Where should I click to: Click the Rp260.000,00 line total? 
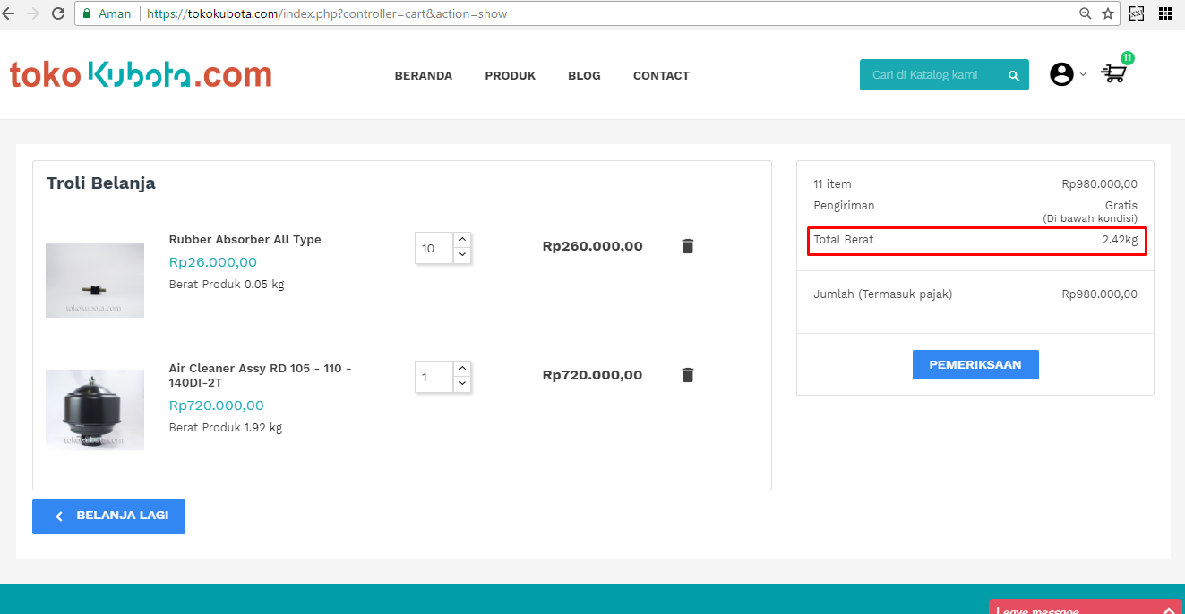(x=593, y=246)
